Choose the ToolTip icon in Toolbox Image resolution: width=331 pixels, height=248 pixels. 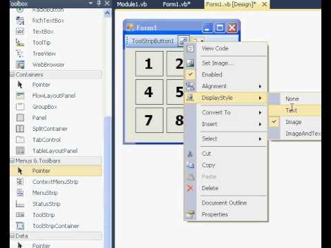[x=20, y=43]
